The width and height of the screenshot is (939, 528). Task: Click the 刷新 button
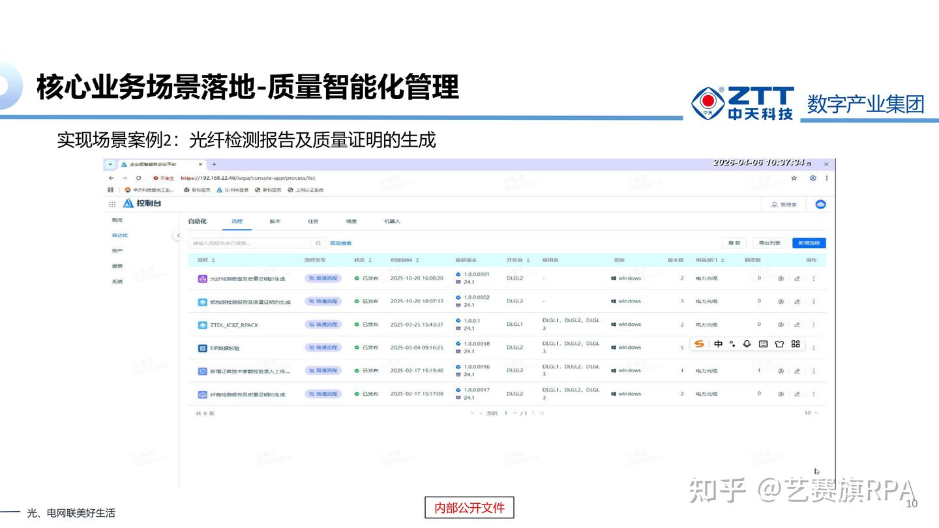click(734, 243)
